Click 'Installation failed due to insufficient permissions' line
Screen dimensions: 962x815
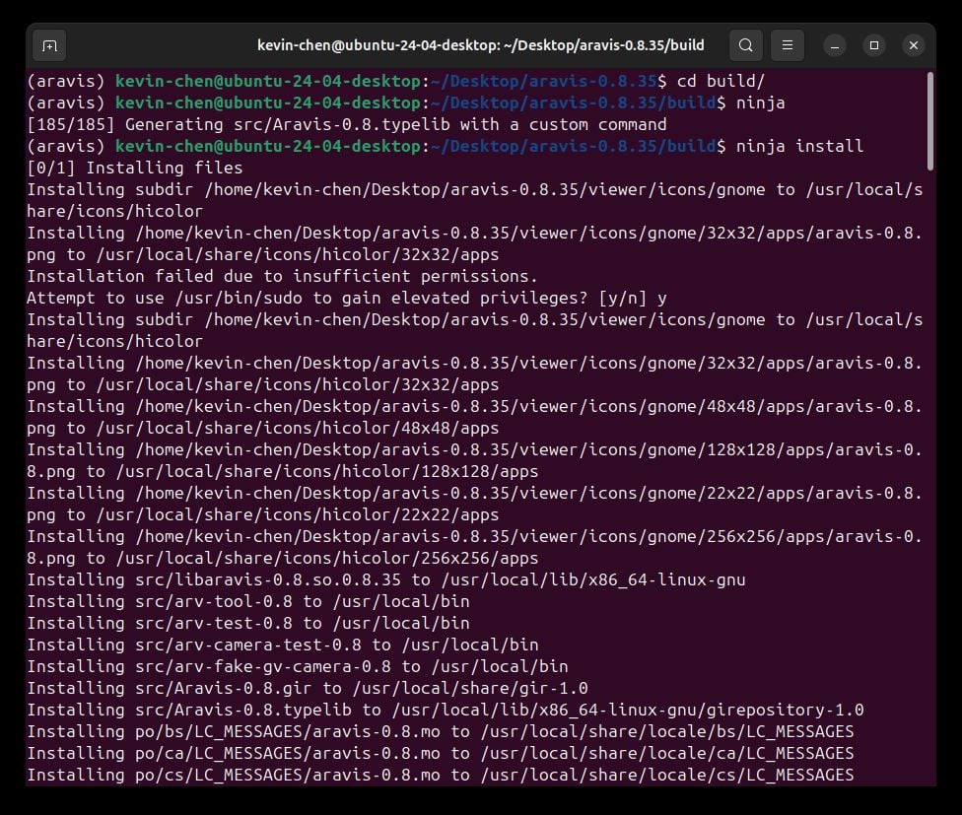pos(282,276)
